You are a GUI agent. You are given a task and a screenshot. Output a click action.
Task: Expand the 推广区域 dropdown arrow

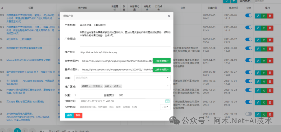point(168,86)
